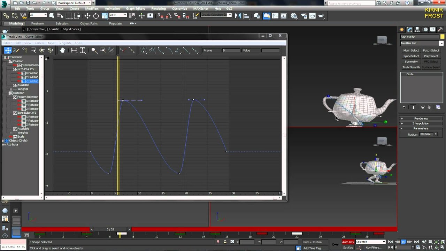Open the Hierarchy command panel tab
The image size is (446, 251).
(417, 30)
